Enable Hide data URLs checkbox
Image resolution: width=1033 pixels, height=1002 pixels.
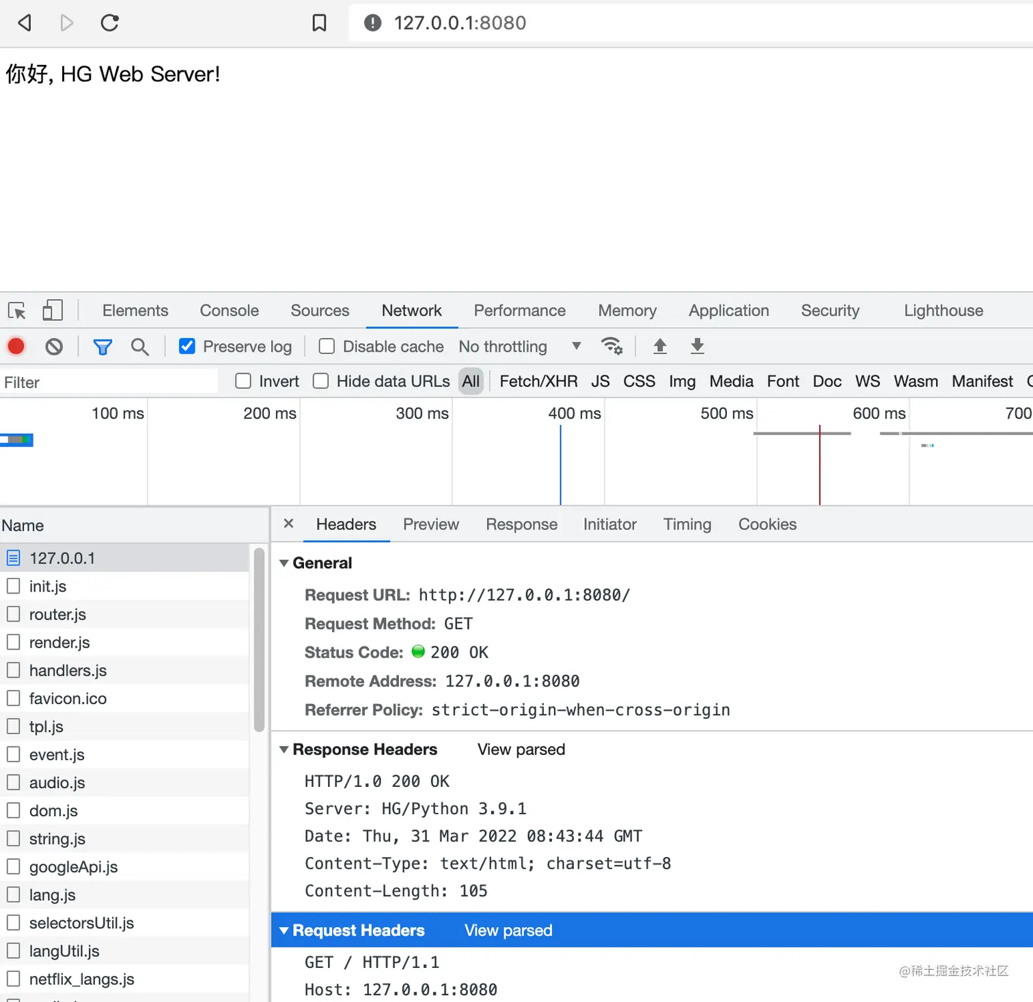tap(321, 381)
